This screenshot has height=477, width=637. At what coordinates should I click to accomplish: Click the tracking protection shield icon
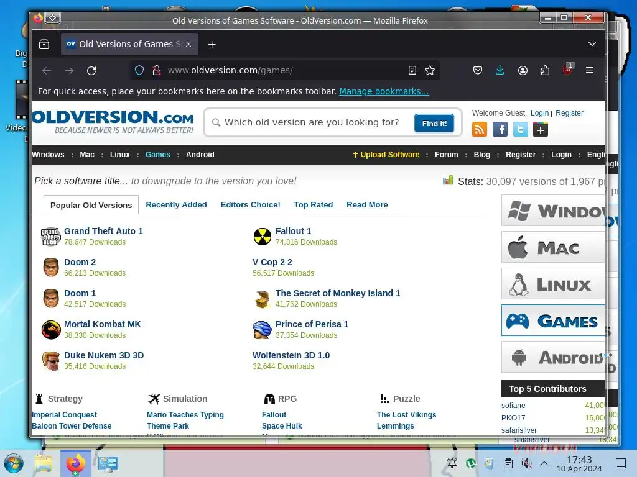click(x=139, y=71)
